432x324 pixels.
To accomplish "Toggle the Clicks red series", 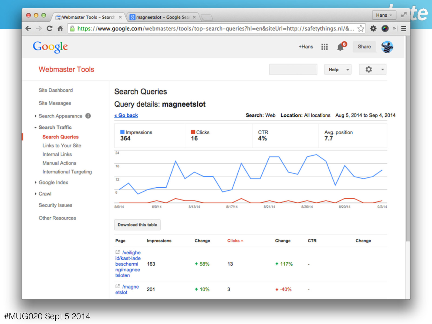I will click(193, 132).
